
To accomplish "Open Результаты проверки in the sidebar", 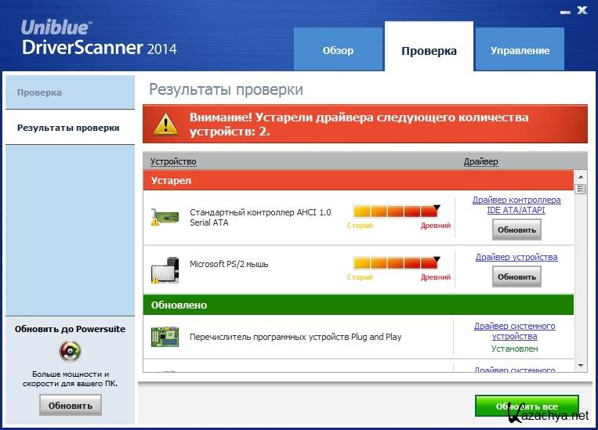I will tap(68, 127).
